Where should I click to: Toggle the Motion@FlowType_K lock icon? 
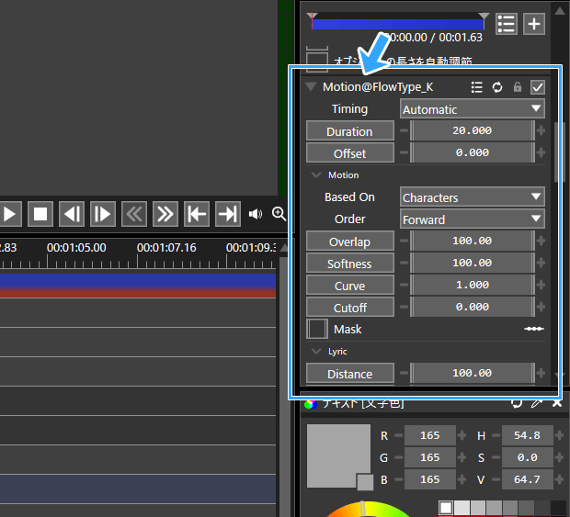click(x=518, y=87)
